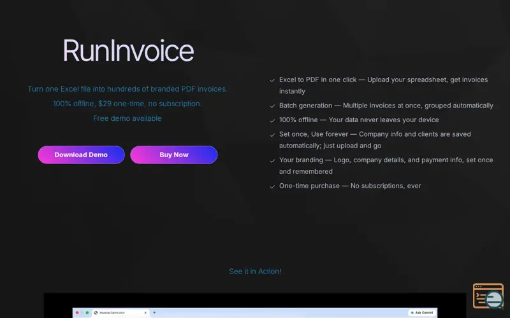Screen dimensions: 510x318
Task: Open the orange terminal widget icon
Action: 488,296
